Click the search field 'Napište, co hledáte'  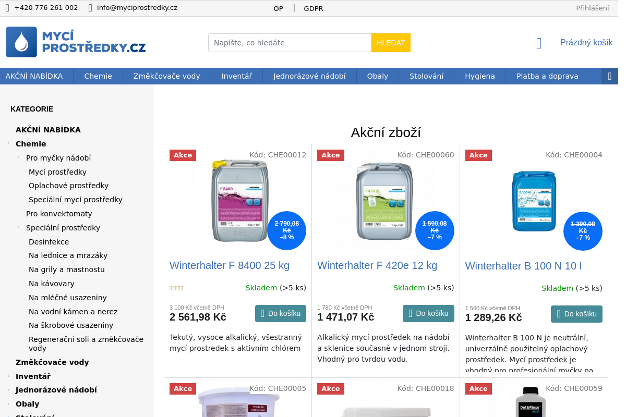pos(290,43)
